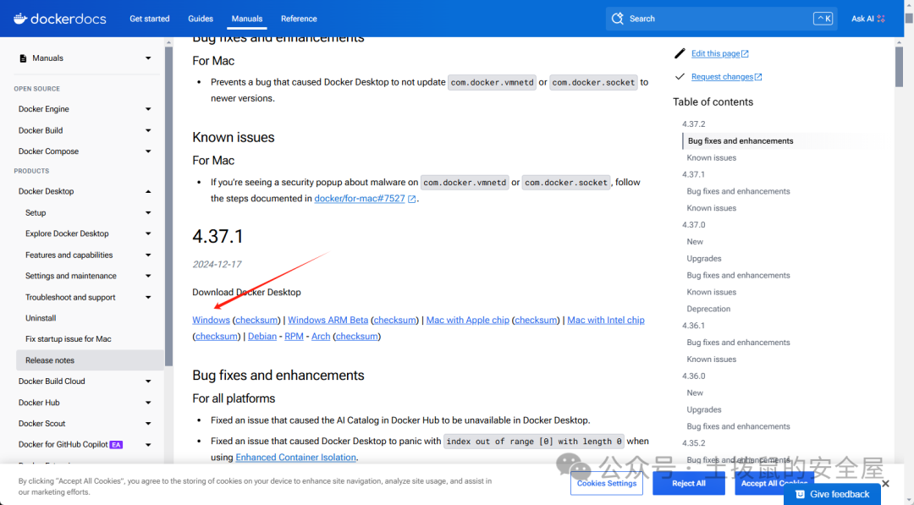This screenshot has width=914, height=505.
Task: Jump to Deprecation in table of contents
Action: click(x=708, y=310)
